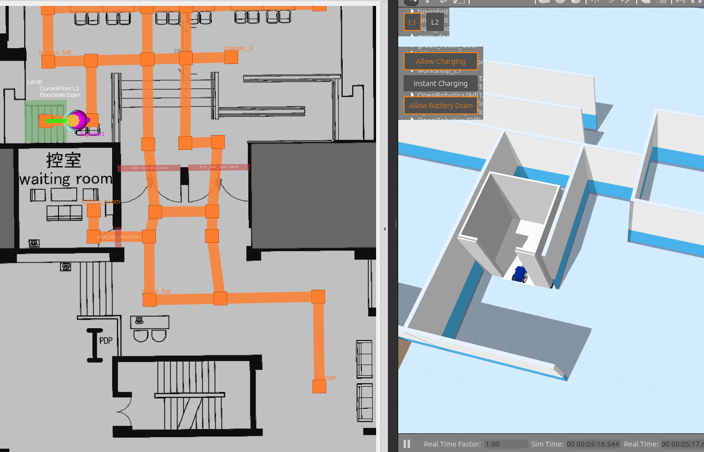Click the main_door_left closed door marker
This screenshot has height=452, width=704.
click(x=149, y=168)
